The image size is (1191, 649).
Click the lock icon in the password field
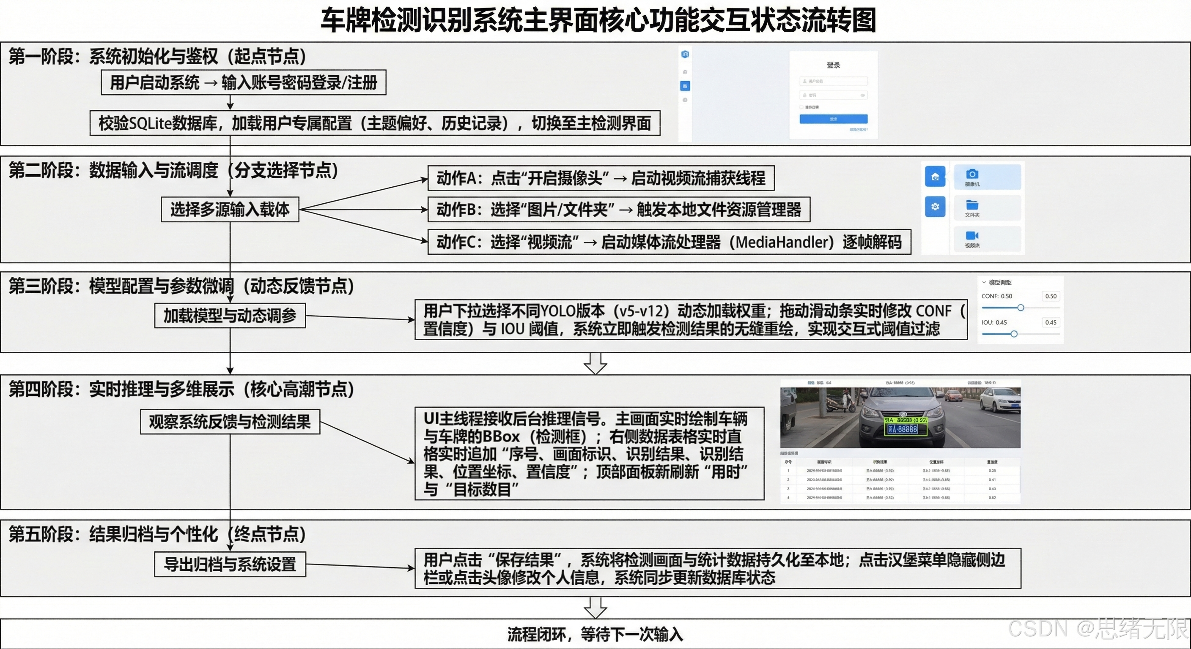pyautogui.click(x=804, y=95)
